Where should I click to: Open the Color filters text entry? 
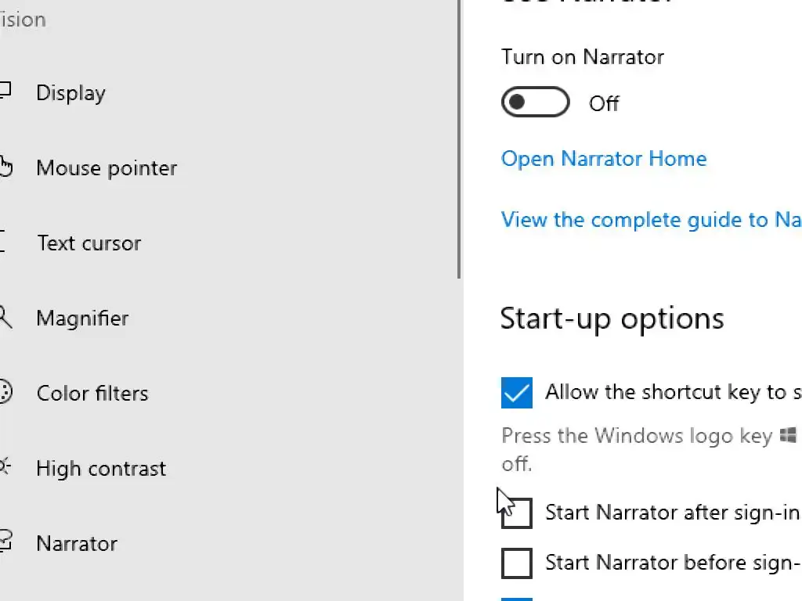pyautogui.click(x=92, y=394)
